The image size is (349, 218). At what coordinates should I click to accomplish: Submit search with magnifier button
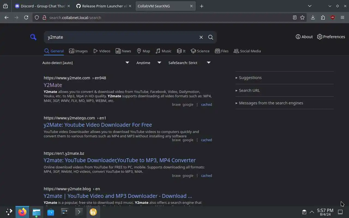point(210,37)
